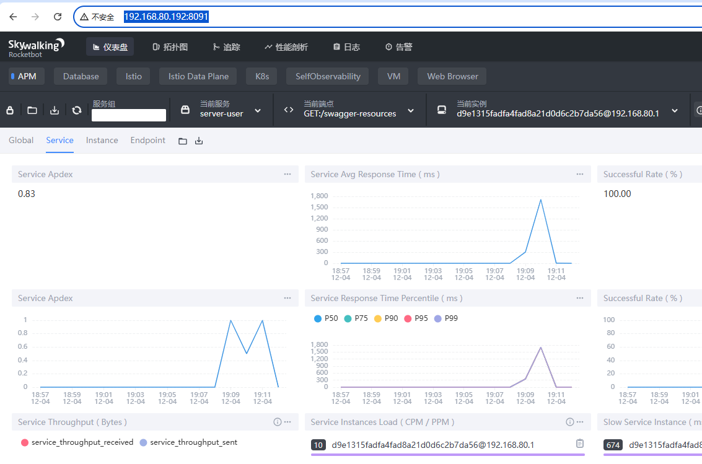Select the SelfObservability dashboard button
Image resolution: width=702 pixels, height=464 pixels.
click(327, 76)
